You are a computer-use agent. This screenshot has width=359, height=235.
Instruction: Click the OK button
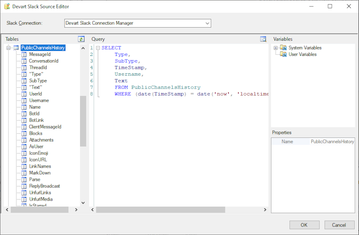click(x=304, y=225)
